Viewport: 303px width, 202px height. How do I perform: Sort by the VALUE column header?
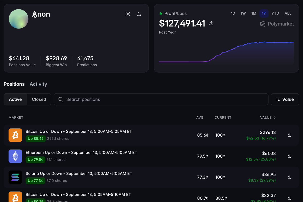click(x=268, y=118)
